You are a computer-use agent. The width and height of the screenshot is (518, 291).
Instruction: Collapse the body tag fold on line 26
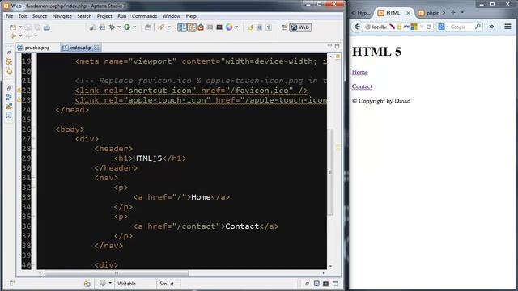click(34, 129)
